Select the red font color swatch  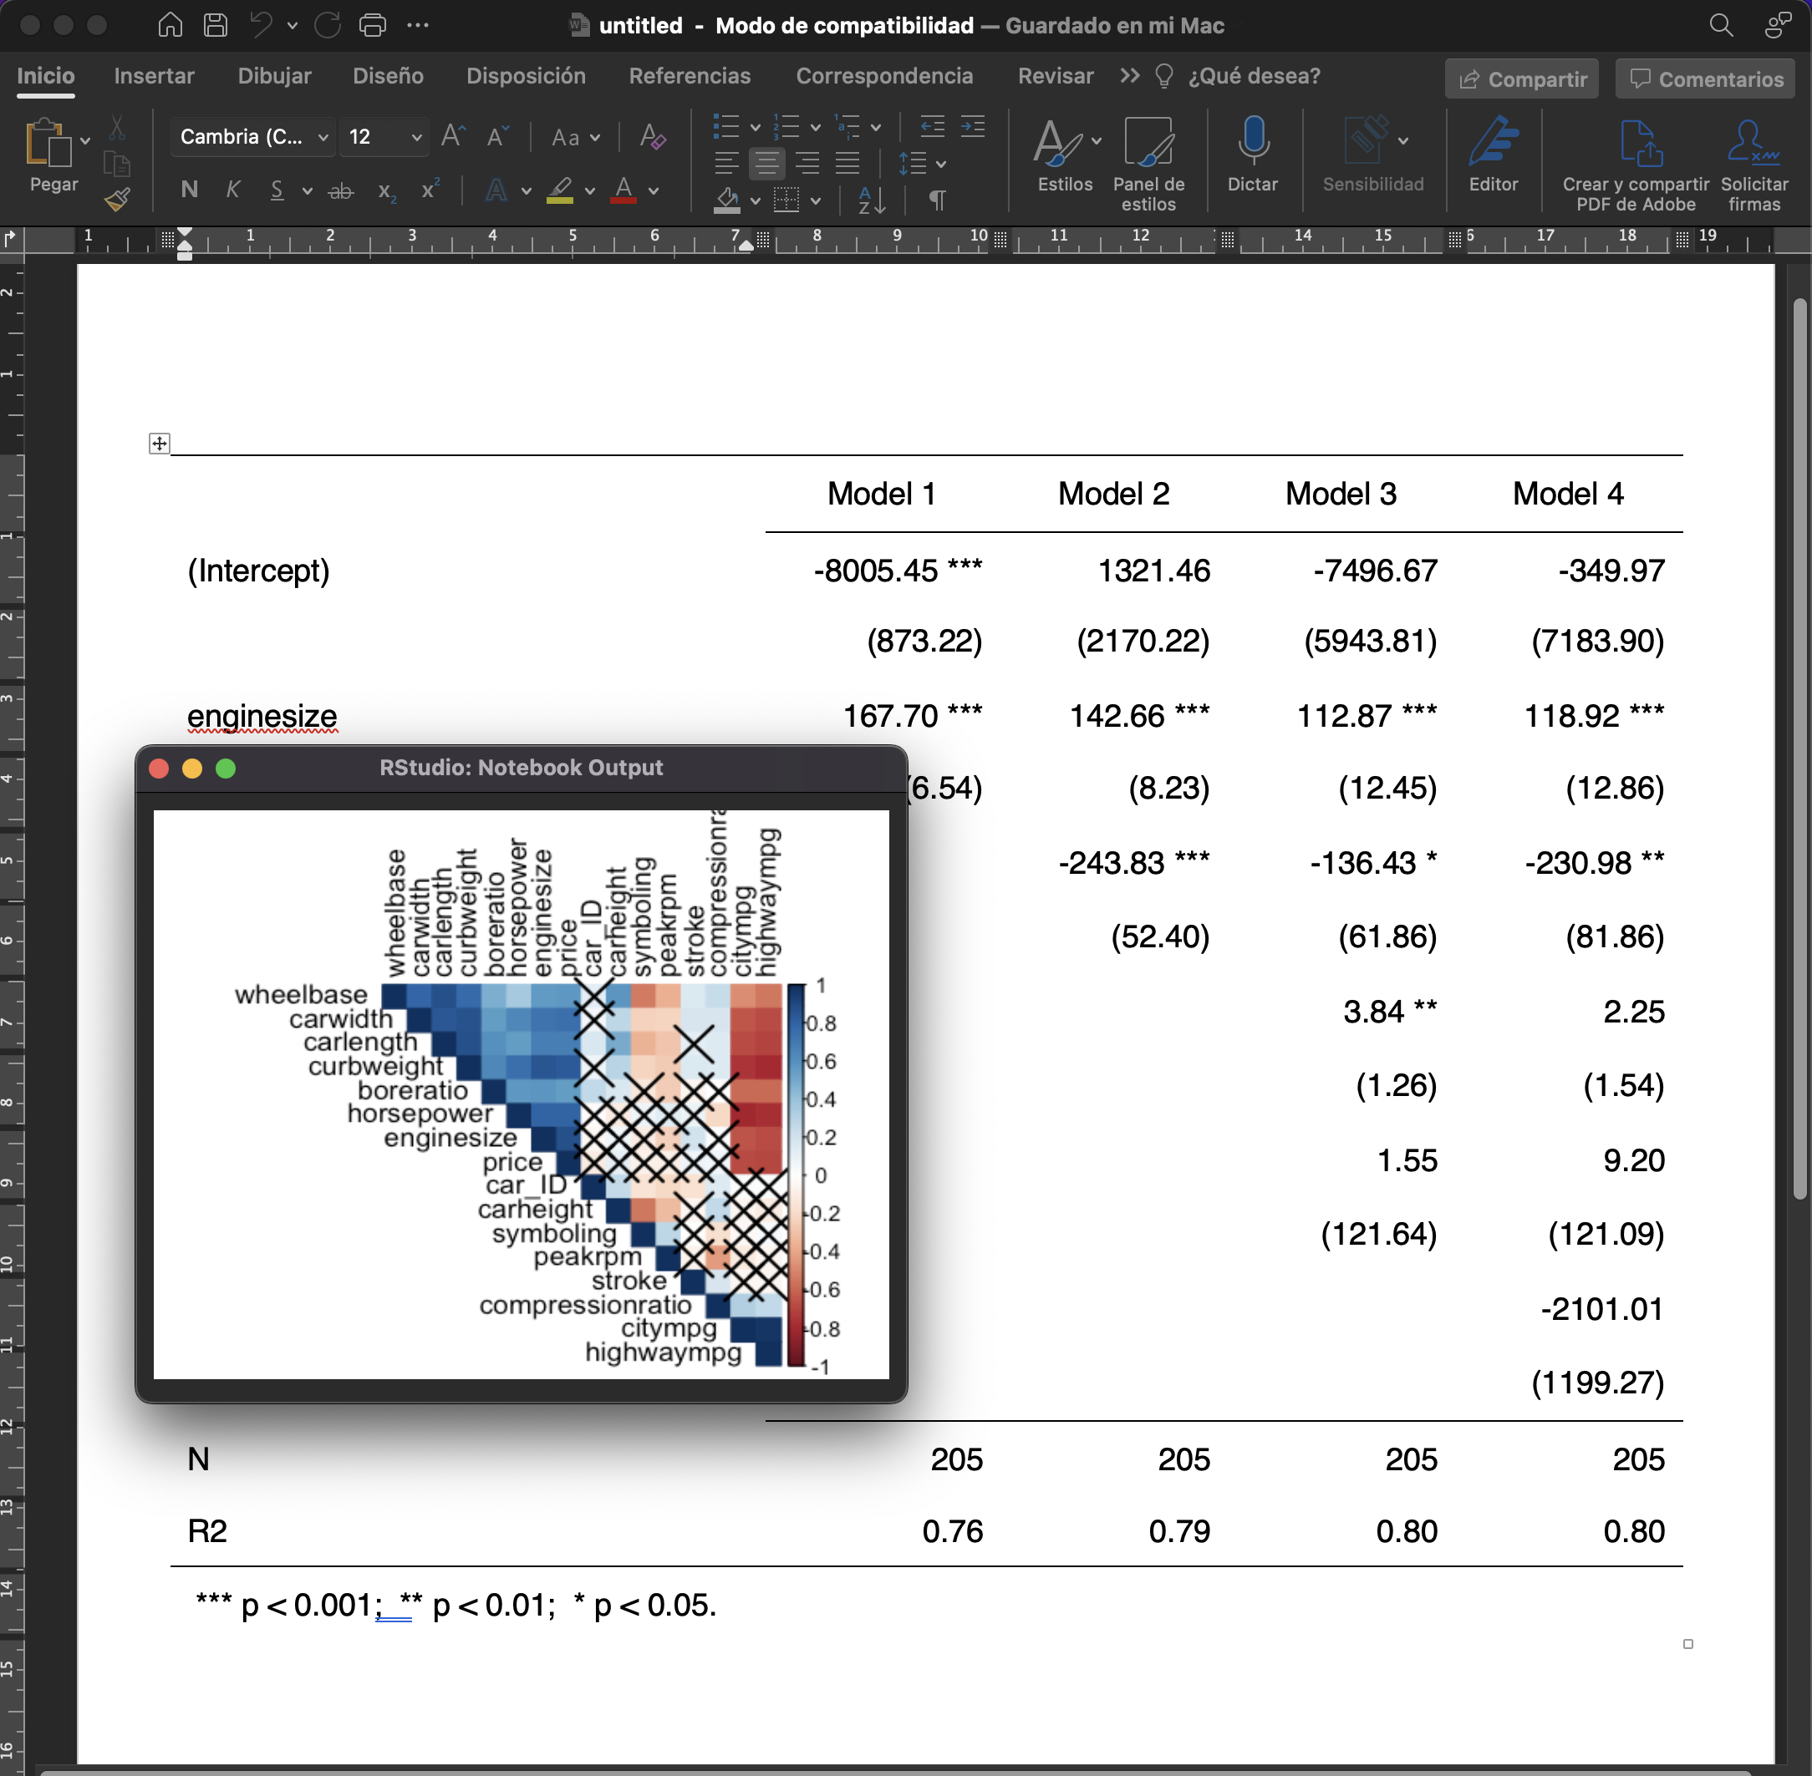click(624, 190)
